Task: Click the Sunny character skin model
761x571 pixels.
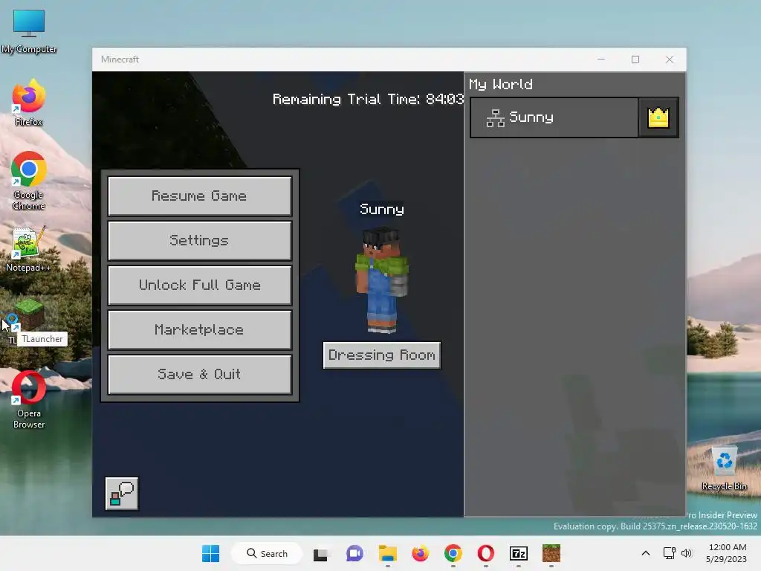Action: click(x=383, y=280)
